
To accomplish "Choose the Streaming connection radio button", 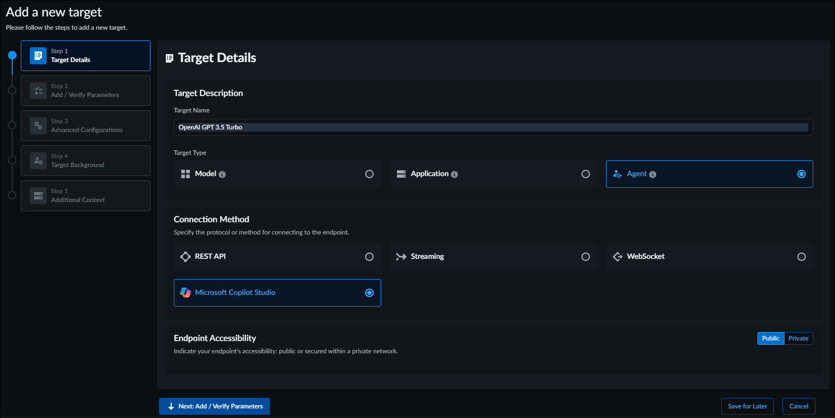I will point(585,257).
